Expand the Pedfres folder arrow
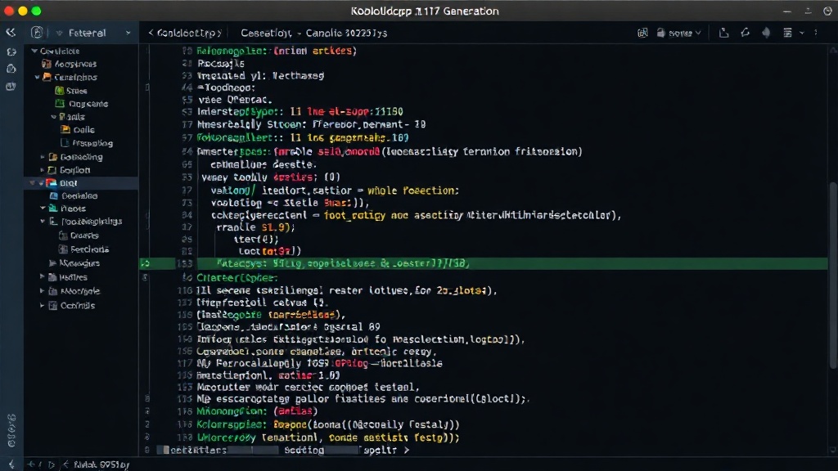This screenshot has width=838, height=471. [x=43, y=277]
